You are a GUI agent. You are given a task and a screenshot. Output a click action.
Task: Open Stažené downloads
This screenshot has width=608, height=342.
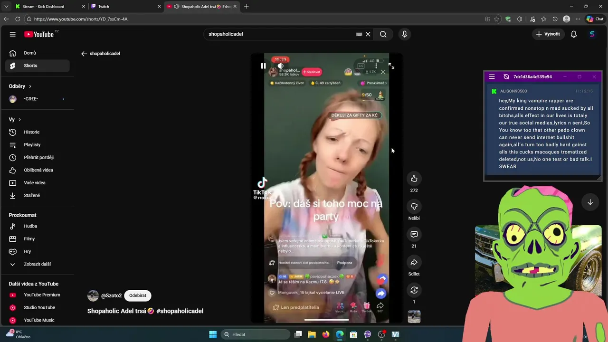(37, 195)
